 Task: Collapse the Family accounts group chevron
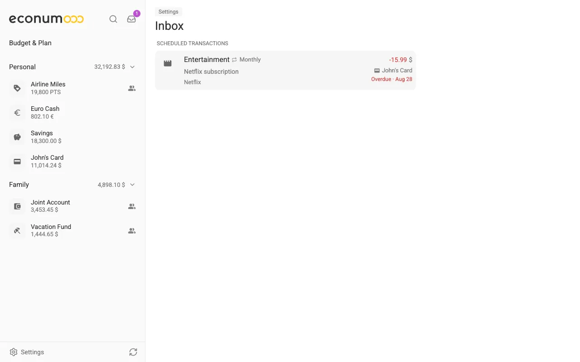click(x=132, y=185)
